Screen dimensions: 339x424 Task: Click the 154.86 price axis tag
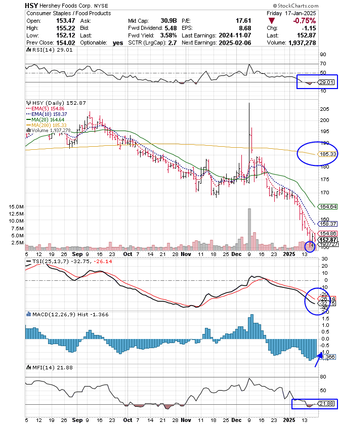pos(328,233)
